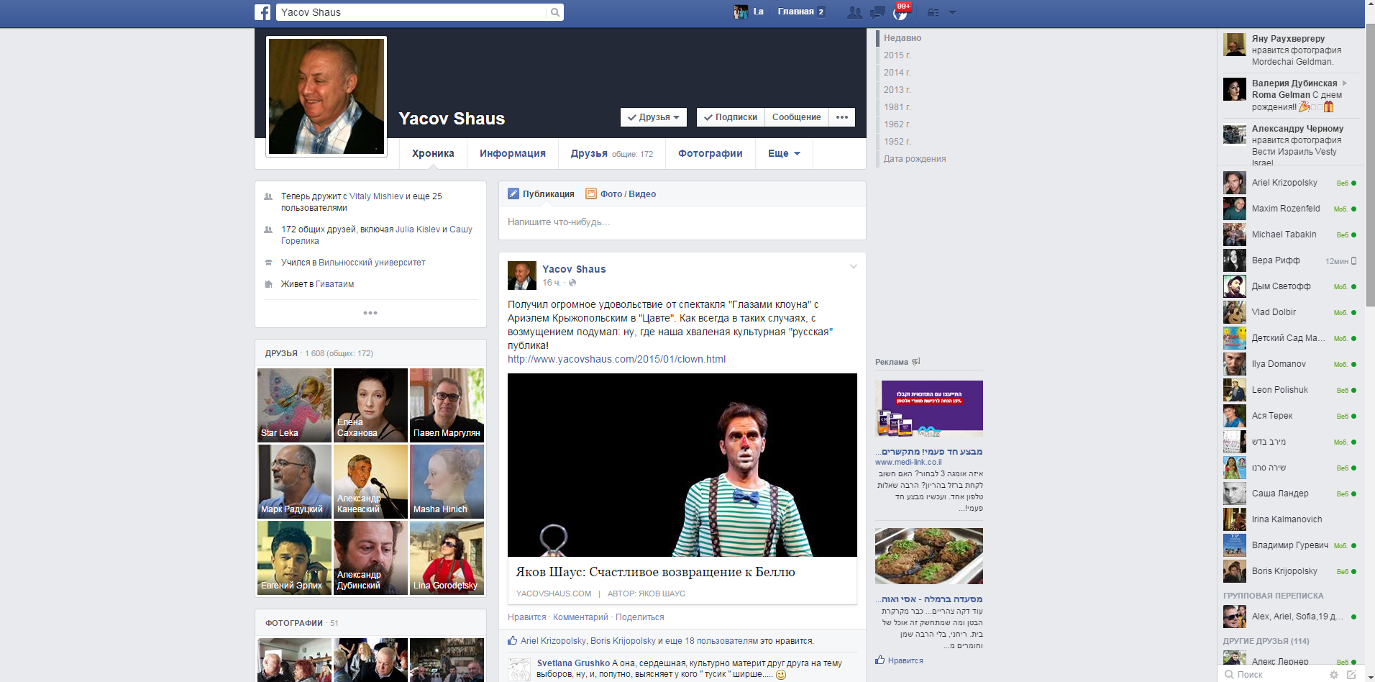
Task: Open notifications globe icon with 99+ badge
Action: [x=900, y=13]
